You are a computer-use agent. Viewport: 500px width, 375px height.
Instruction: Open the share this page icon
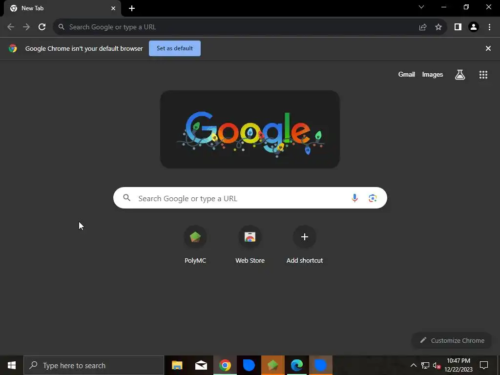tap(423, 27)
